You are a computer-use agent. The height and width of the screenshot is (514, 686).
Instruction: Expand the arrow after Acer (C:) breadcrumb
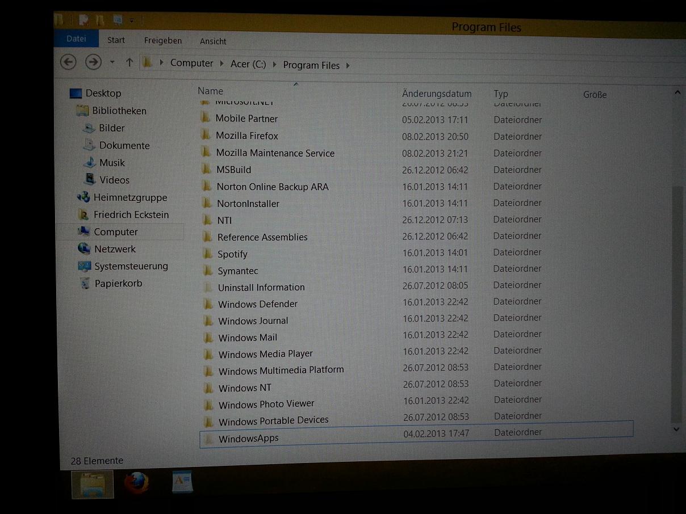[x=275, y=64]
